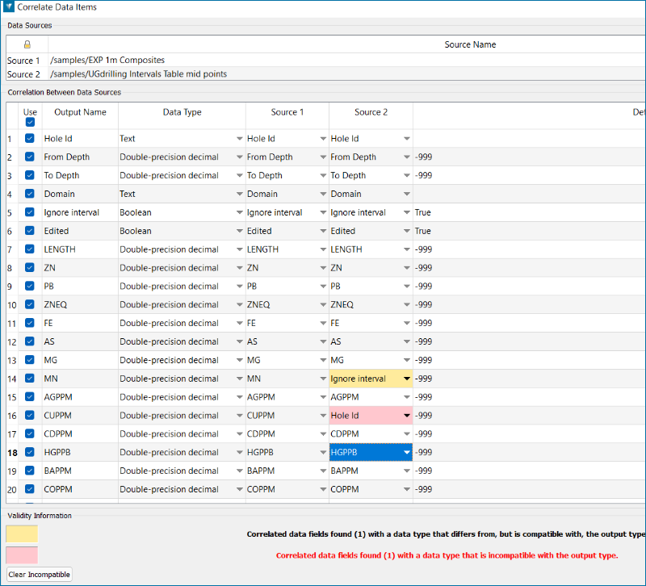This screenshot has height=586, width=646.
Task: Disable the Use checkbox for MN row
Action: pos(30,379)
